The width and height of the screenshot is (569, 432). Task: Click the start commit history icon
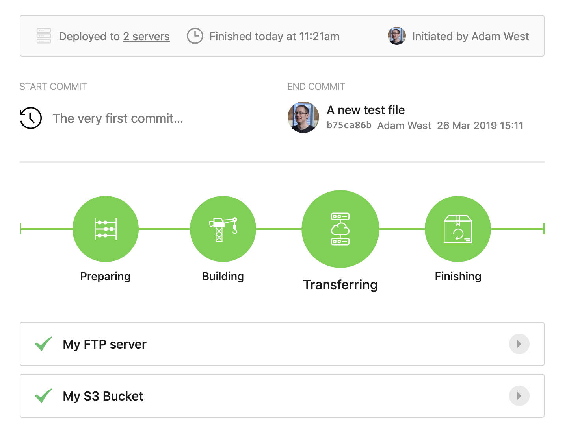tap(30, 118)
